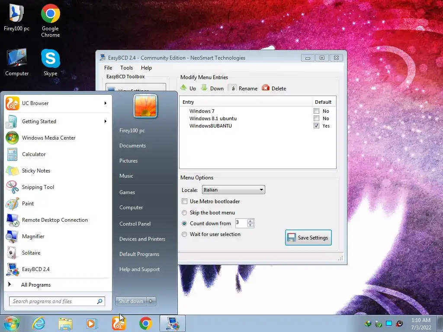Uncheck Default box for Windows8UBANTU
Viewport: 443px width, 332px height.
[316, 126]
